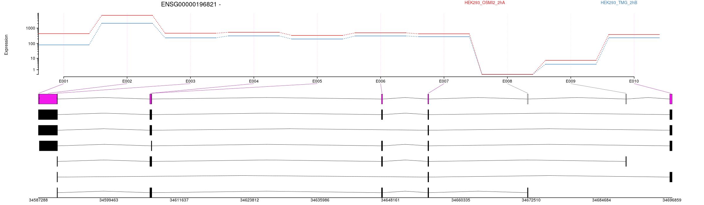Click genomic coordinate 34684684
The width and height of the screenshot is (704, 205).
(601, 200)
